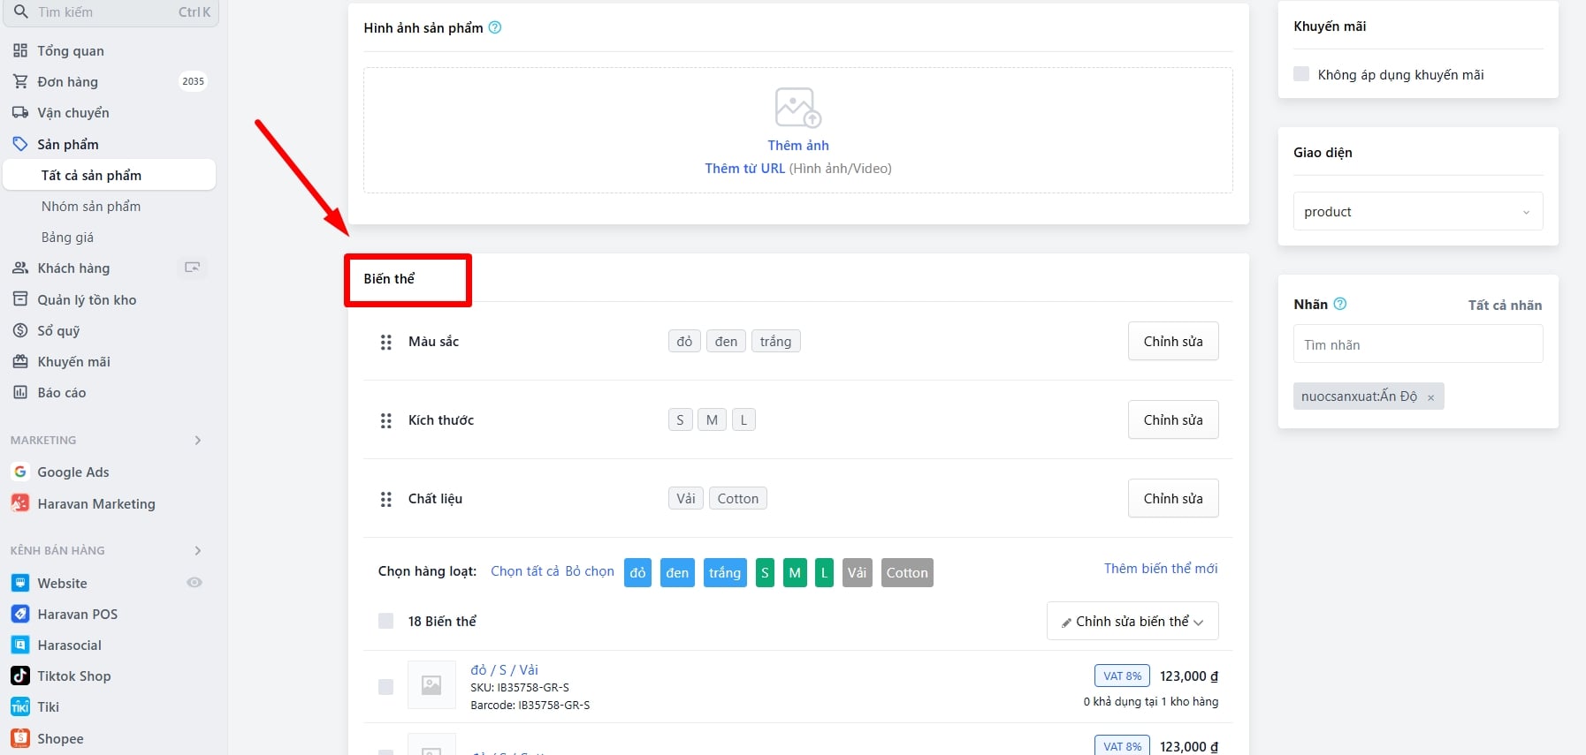The width and height of the screenshot is (1586, 755).
Task: Open the Chỉnh sửa biến thể dropdown
Action: 1132,621
